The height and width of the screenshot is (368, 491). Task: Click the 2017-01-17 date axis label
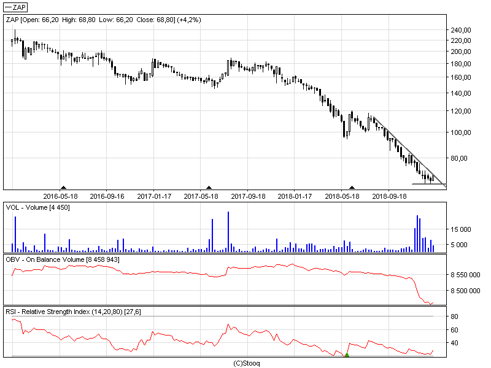click(x=154, y=196)
